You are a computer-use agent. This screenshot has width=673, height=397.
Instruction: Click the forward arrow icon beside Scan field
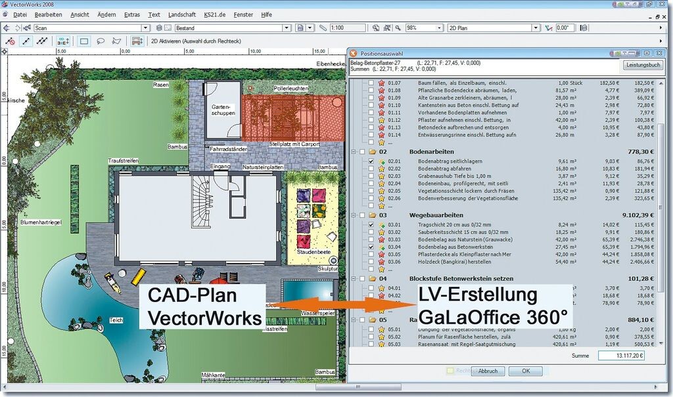[x=17, y=28]
